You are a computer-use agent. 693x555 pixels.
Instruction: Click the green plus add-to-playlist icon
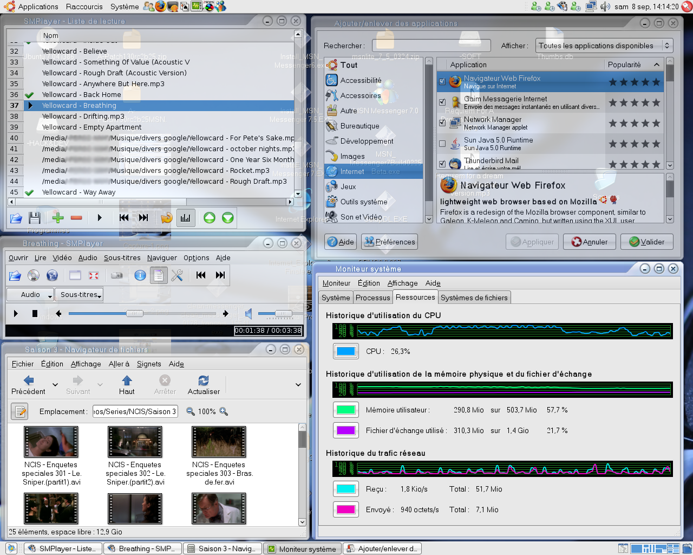58,218
